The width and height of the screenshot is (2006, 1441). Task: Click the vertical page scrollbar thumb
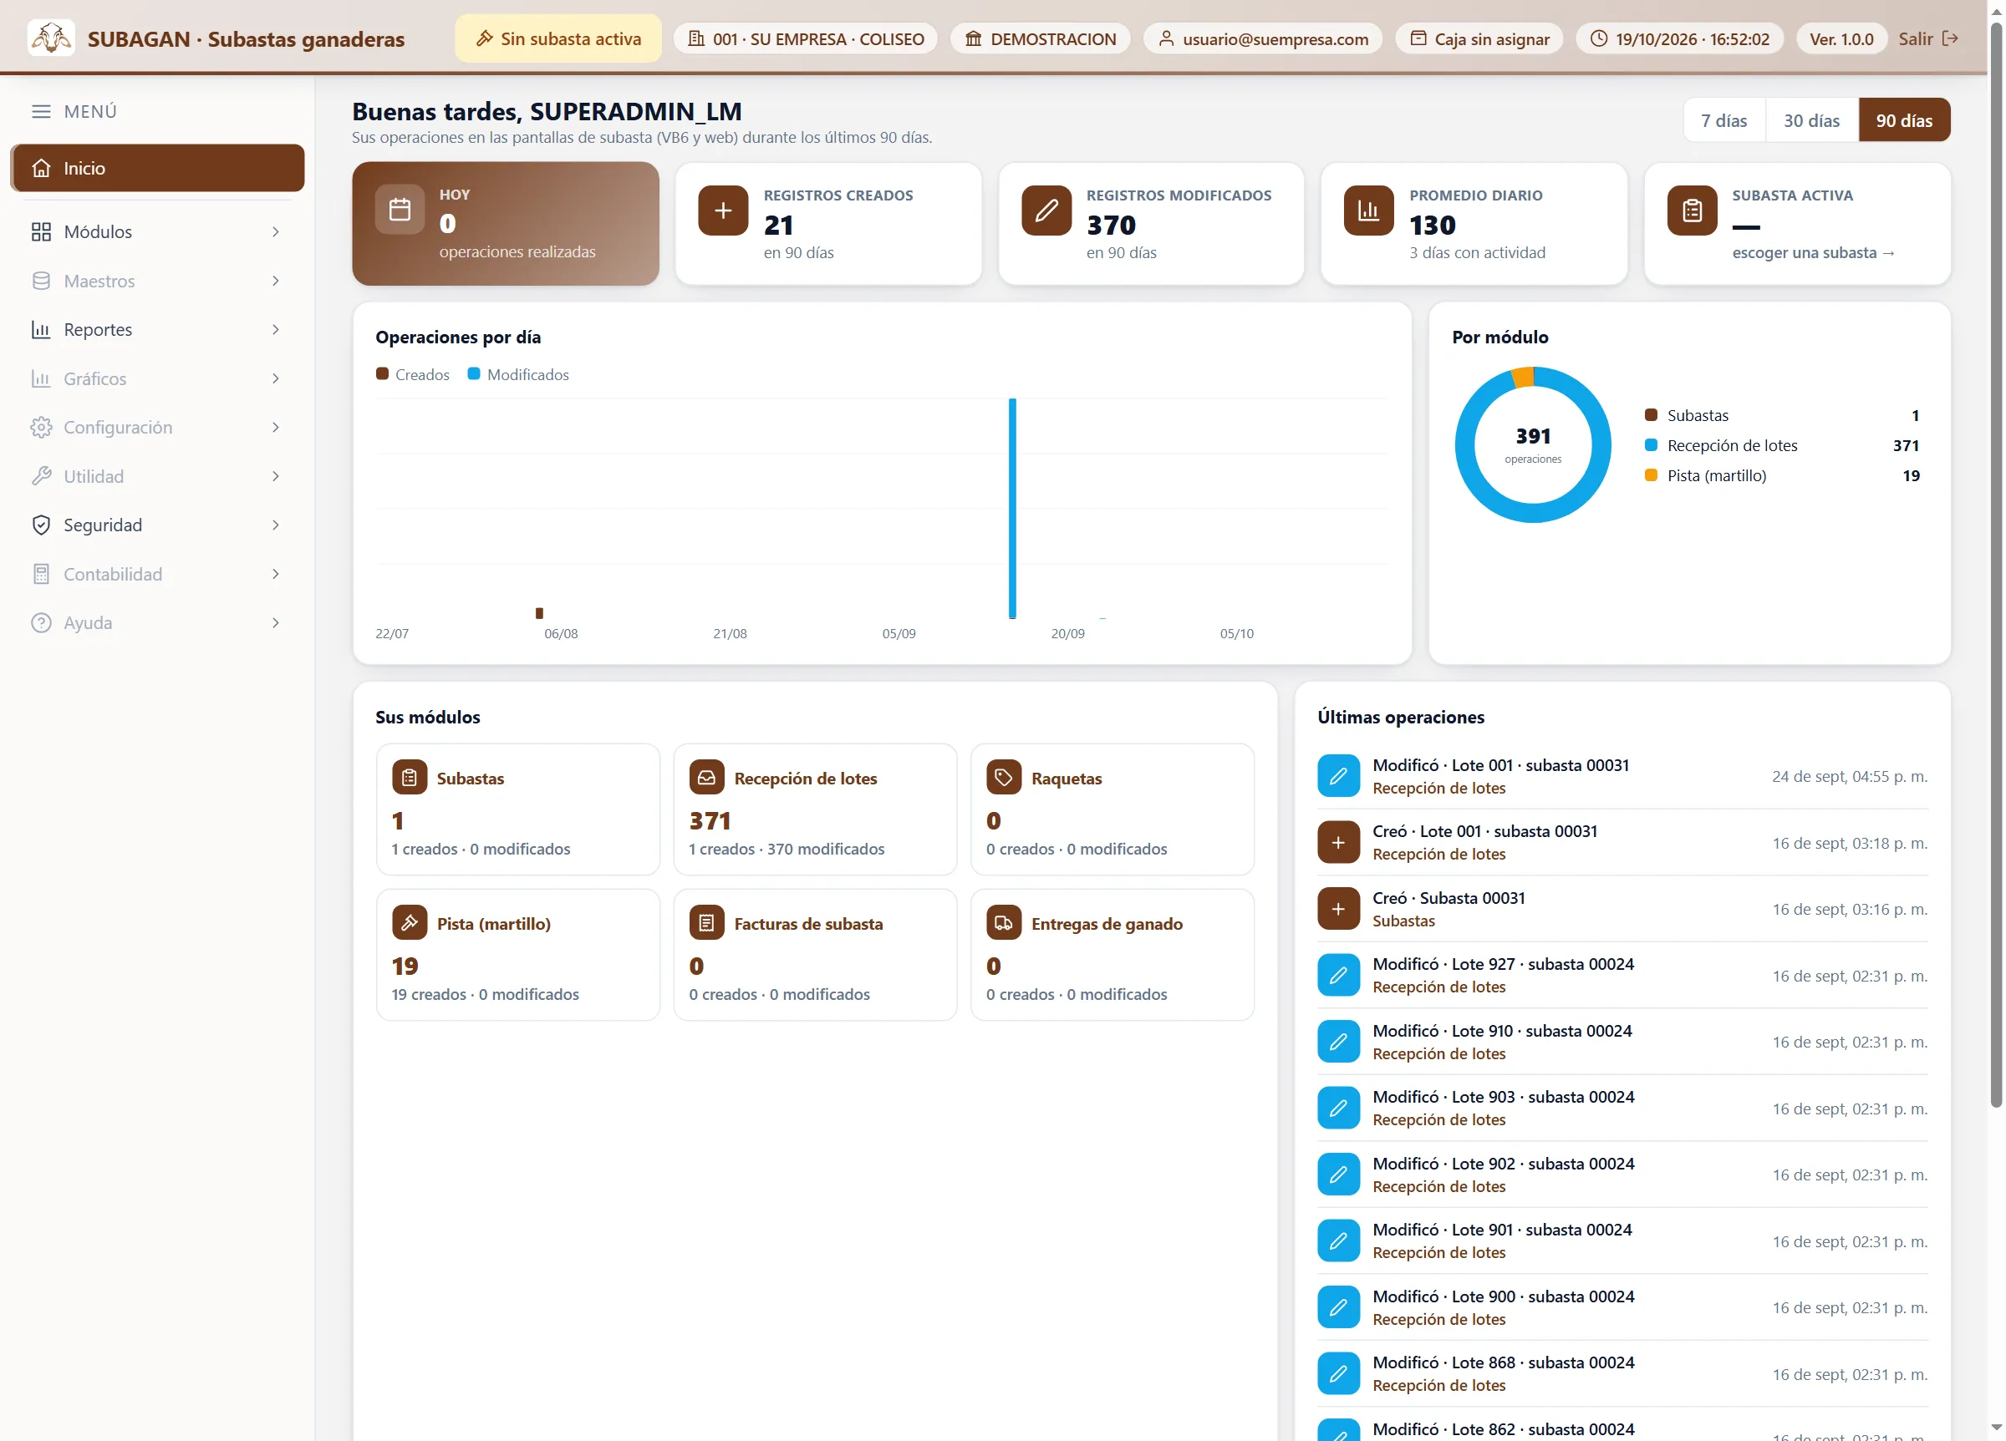(1995, 566)
